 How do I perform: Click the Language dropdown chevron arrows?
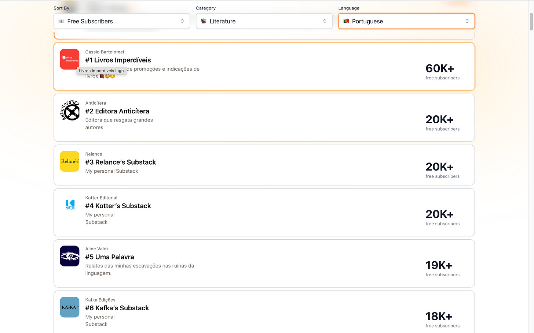click(467, 21)
